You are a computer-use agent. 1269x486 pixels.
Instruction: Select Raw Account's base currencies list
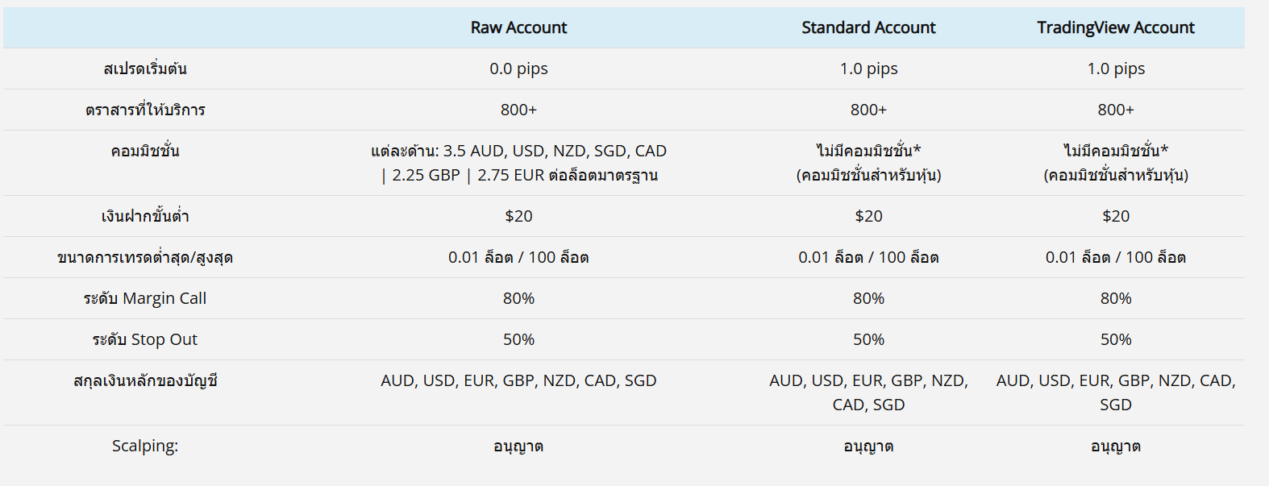pos(518,380)
